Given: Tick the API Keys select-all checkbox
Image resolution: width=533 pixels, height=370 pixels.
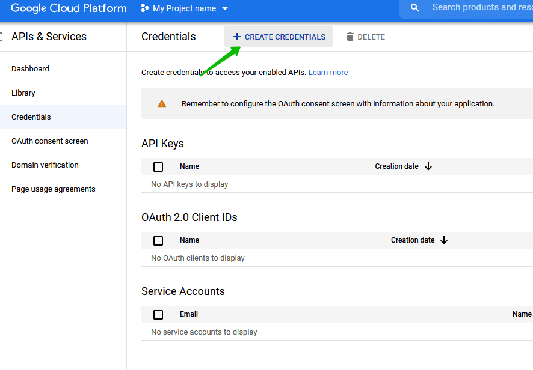Looking at the screenshot, I should 158,167.
